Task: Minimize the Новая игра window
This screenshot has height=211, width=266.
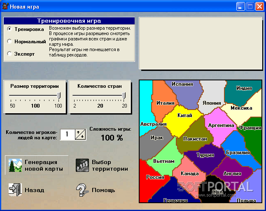Action: pyautogui.click(x=240, y=7)
